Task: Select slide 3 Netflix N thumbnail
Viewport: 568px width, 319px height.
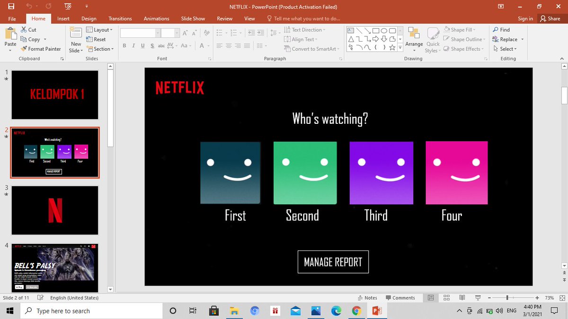Action: 55,210
